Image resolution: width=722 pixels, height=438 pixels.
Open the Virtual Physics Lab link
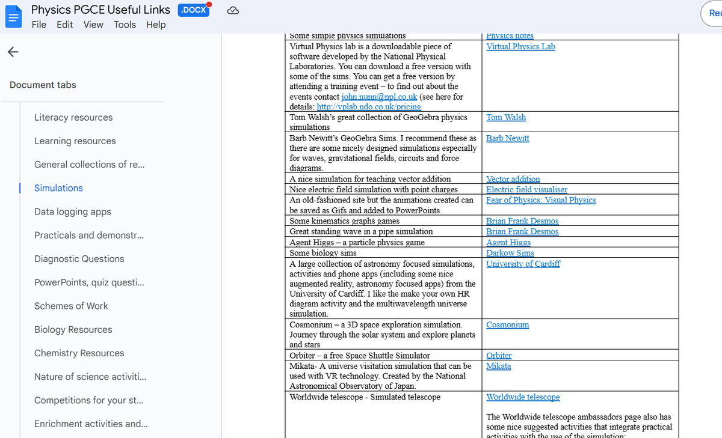[520, 46]
